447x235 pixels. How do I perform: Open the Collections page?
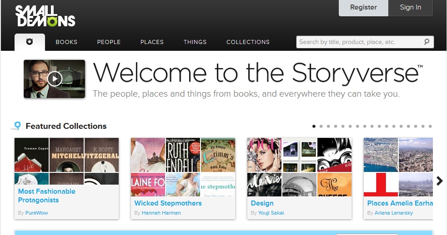[248, 42]
